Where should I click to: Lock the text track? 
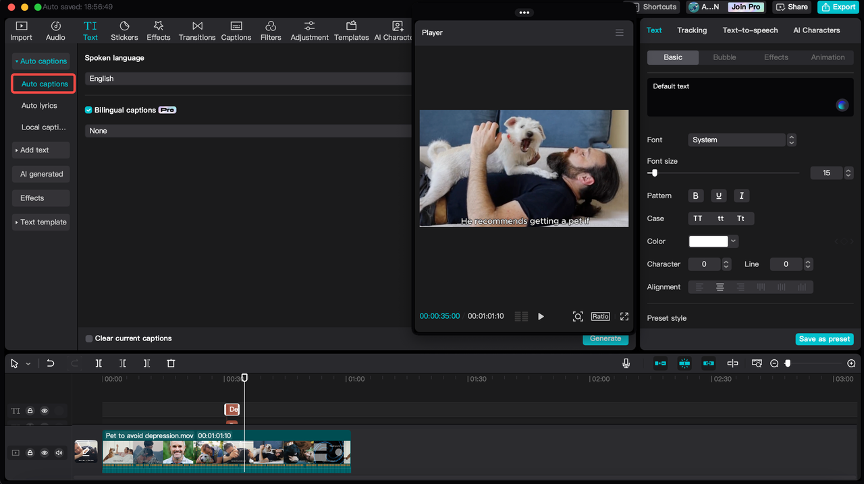30,411
